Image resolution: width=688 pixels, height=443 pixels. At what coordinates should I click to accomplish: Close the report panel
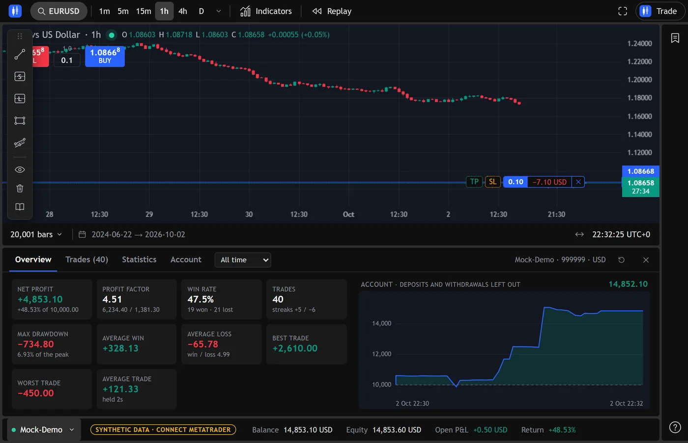646,260
